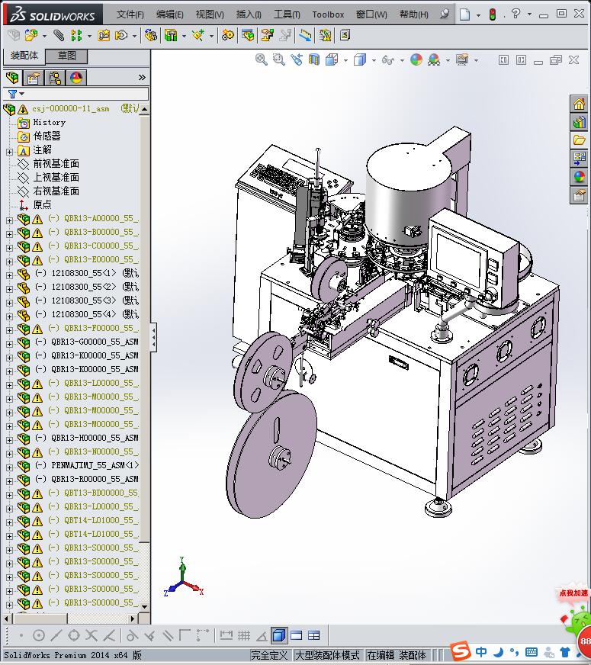Toggle the grid snap icon in bottom toolbar
Screen dimensions: 591x665
pos(244,635)
